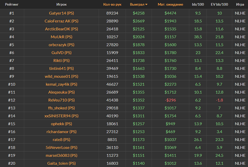
Task: Sort by Мат. ожидание column
Action: pyautogui.click(x=170, y=5)
